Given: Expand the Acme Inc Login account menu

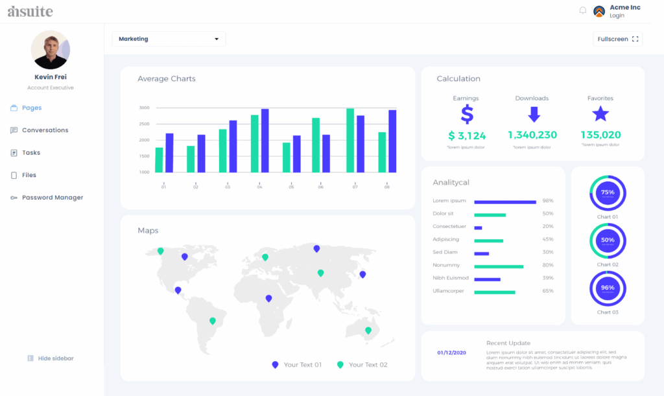Looking at the screenshot, I should (x=624, y=11).
